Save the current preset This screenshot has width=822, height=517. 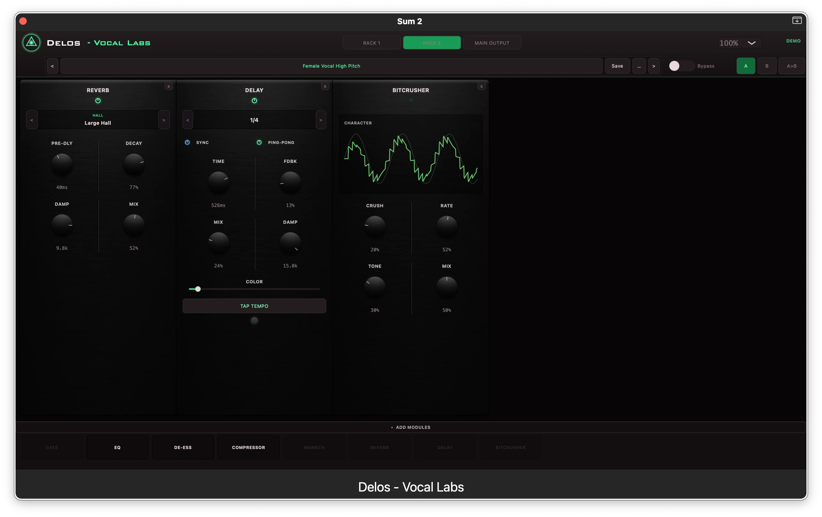pos(617,66)
